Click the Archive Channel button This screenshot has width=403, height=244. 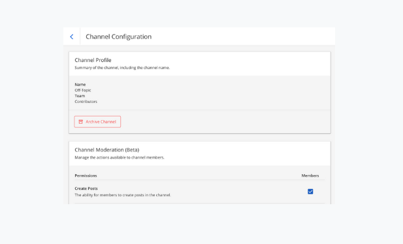tap(97, 122)
